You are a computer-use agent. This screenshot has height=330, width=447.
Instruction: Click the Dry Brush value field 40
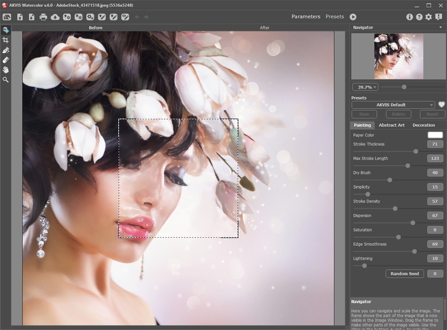(435, 173)
